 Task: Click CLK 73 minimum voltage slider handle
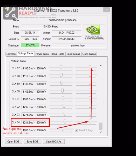[x=65, y=114]
